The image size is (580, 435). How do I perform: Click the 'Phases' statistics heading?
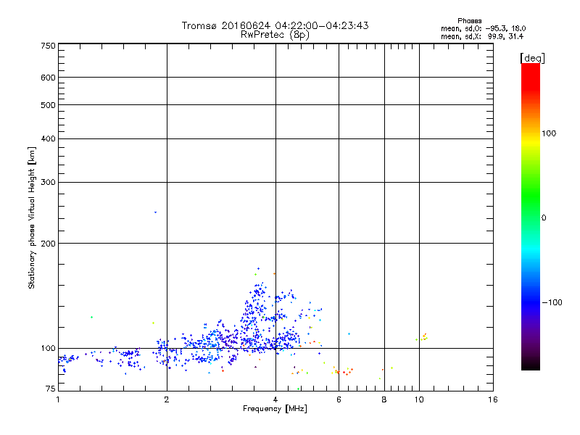tap(469, 21)
